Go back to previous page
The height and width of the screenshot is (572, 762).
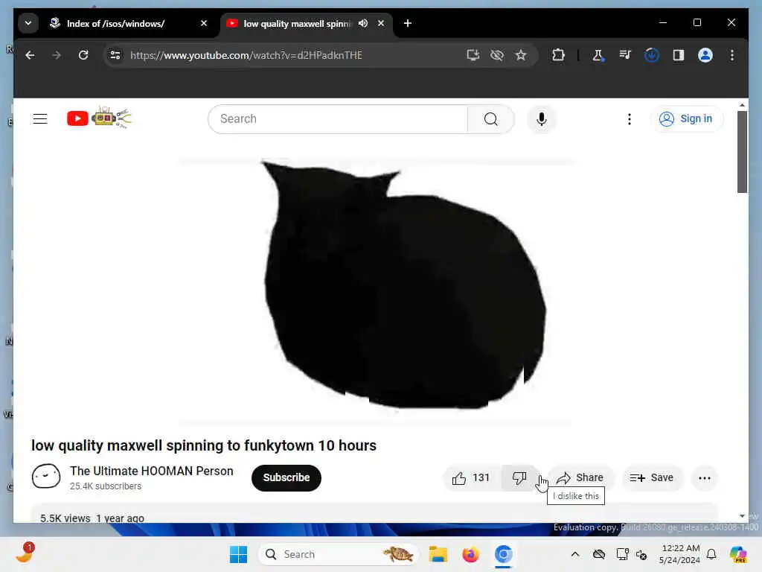(x=30, y=55)
